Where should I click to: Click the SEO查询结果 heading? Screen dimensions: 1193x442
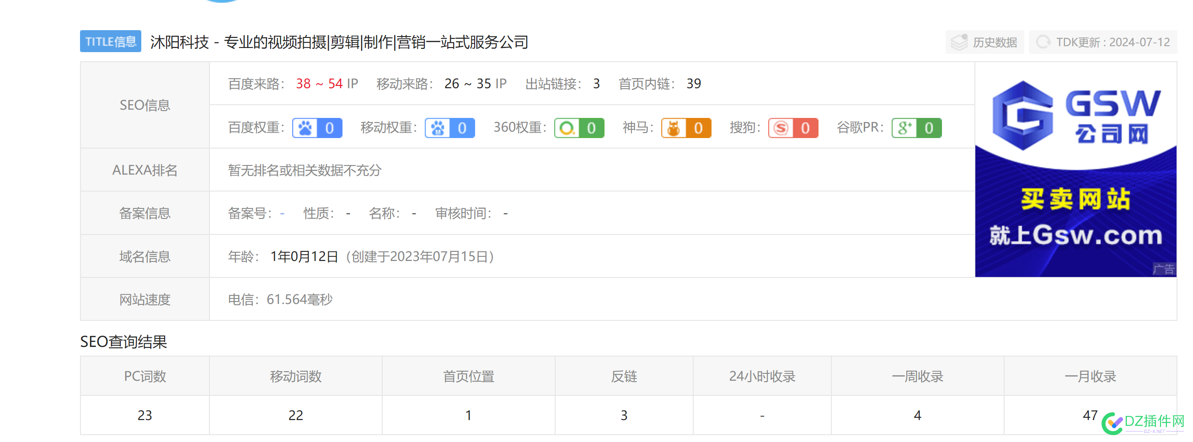click(x=123, y=341)
